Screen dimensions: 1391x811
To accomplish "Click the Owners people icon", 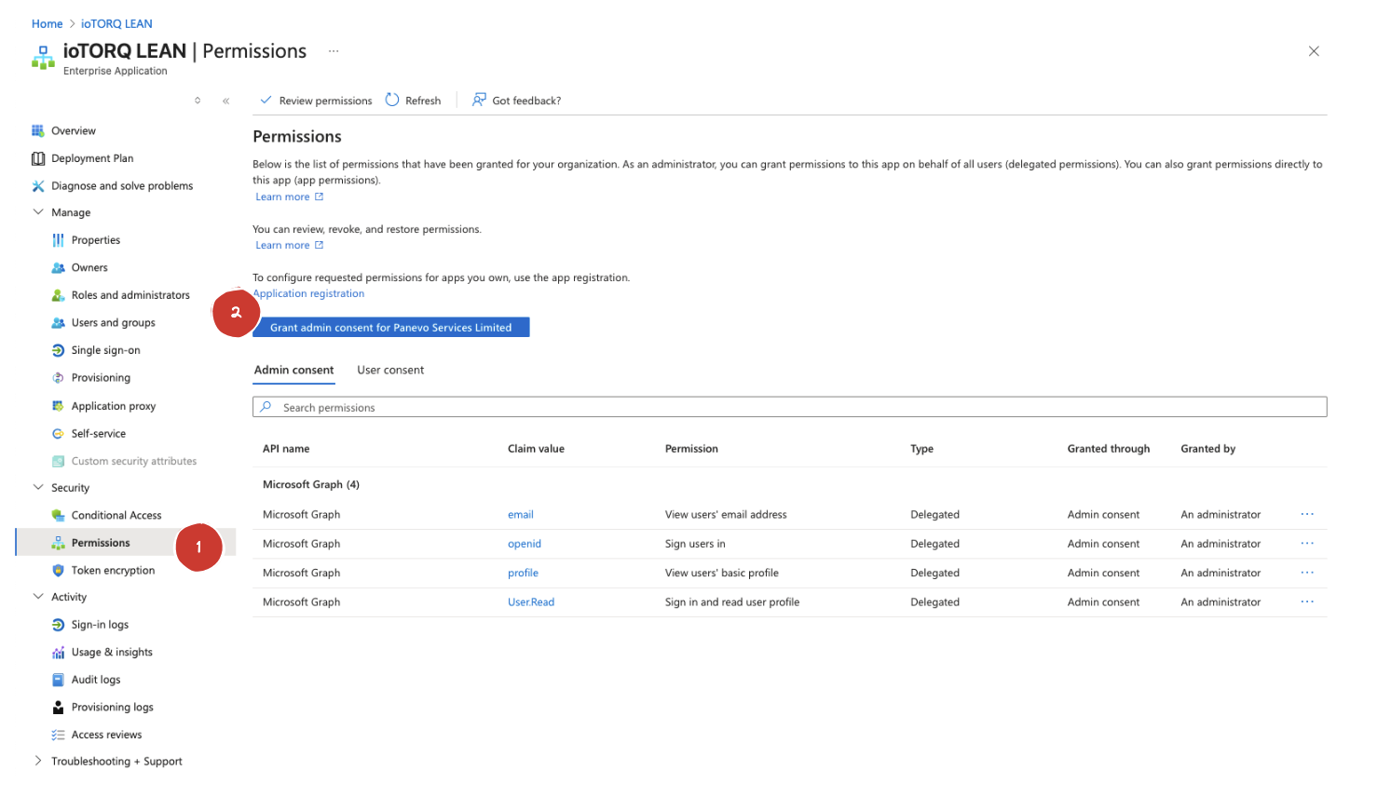I will tap(58, 267).
